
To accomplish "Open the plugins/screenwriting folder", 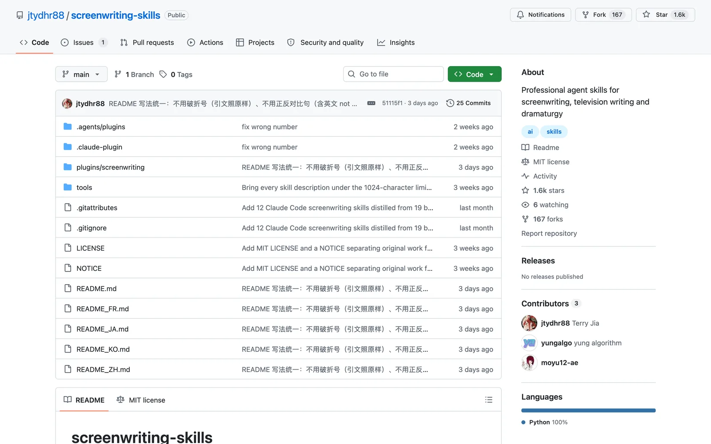I will [111, 167].
